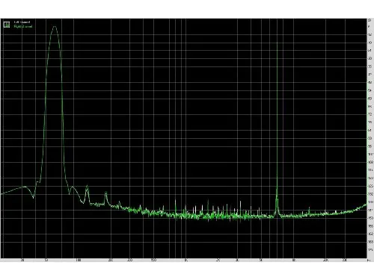Click the 20 label on the frequency axis
The height and width of the screenshot is (280, 374).
coord(22,261)
